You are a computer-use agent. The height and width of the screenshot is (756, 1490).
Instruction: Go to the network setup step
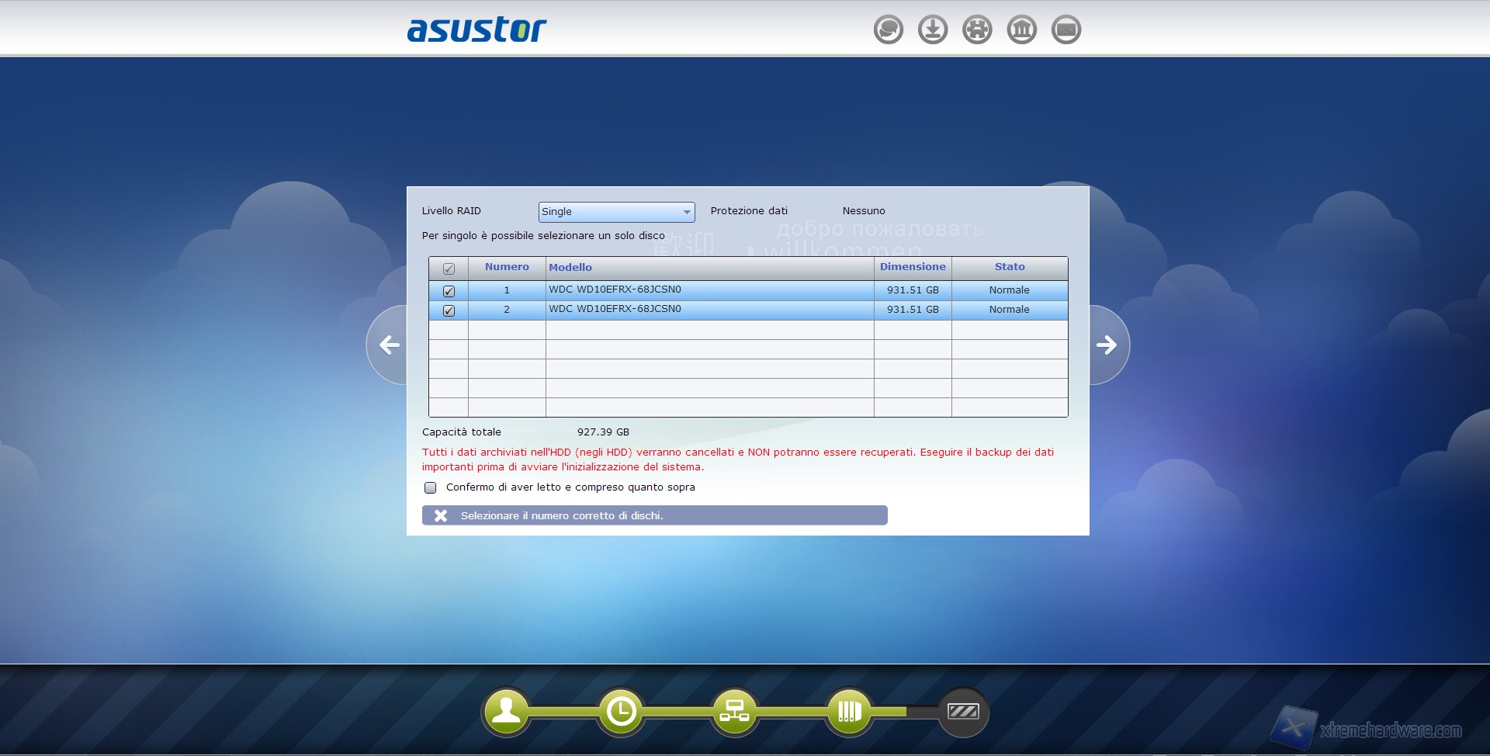tap(734, 711)
